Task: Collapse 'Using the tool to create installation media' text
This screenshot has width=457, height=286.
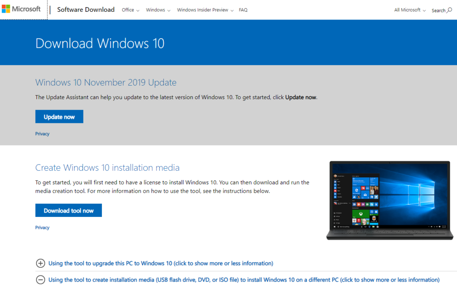Action: pos(244,280)
